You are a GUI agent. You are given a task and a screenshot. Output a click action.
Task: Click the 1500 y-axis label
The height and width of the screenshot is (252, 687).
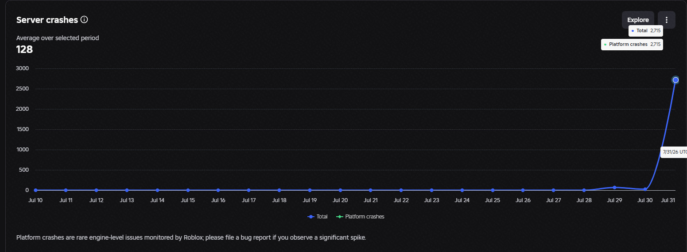22,129
